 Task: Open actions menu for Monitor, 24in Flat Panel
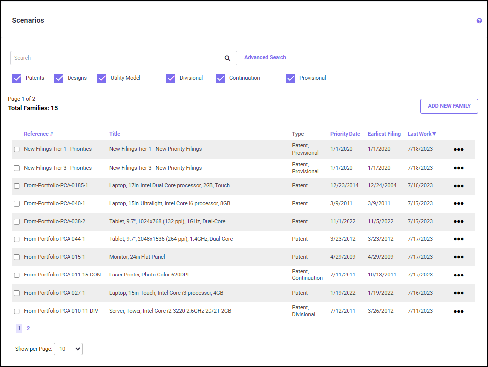458,257
